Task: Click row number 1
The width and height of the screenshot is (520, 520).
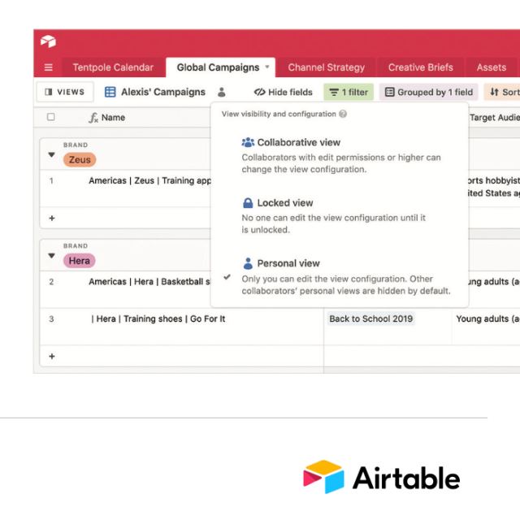Action: pos(51,180)
